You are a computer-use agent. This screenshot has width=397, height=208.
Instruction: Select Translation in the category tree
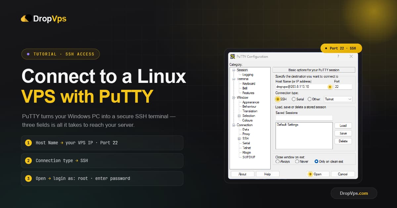click(x=250, y=111)
